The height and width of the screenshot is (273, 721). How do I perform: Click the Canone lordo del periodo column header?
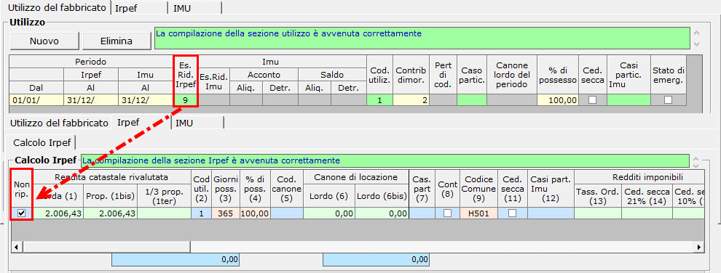pyautogui.click(x=512, y=75)
